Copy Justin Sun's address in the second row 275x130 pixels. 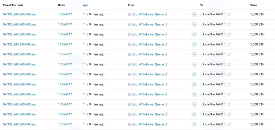coord(229,24)
